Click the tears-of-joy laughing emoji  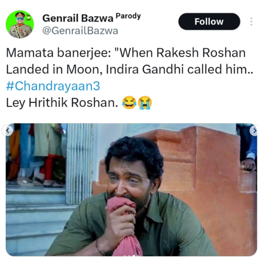coord(129,102)
